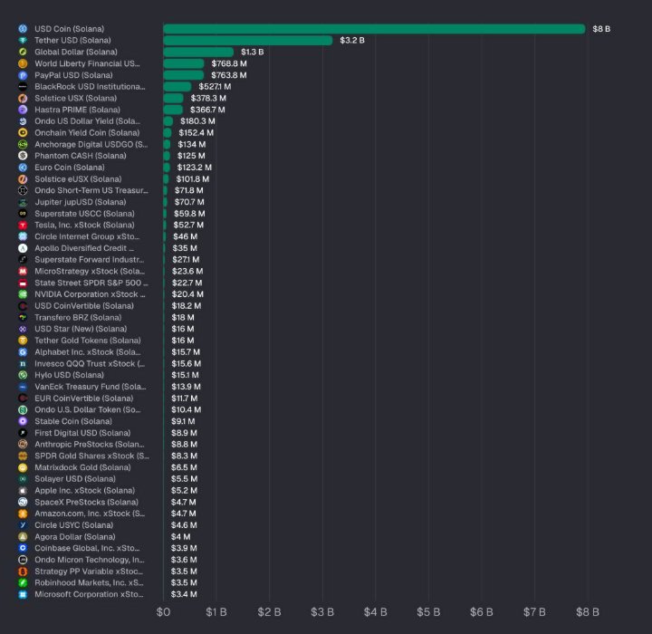The width and height of the screenshot is (652, 634).
Task: Click the Amazon.com, Inc. xStock icon
Action: click(x=23, y=514)
